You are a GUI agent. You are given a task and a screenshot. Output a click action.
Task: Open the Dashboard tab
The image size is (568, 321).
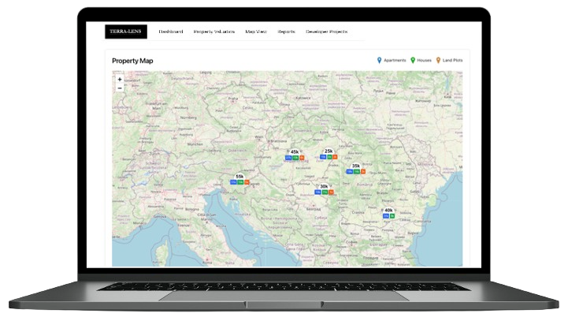(x=171, y=32)
